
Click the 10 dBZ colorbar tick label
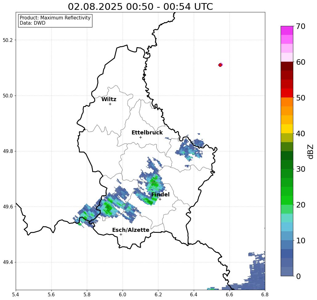click(x=300, y=240)
